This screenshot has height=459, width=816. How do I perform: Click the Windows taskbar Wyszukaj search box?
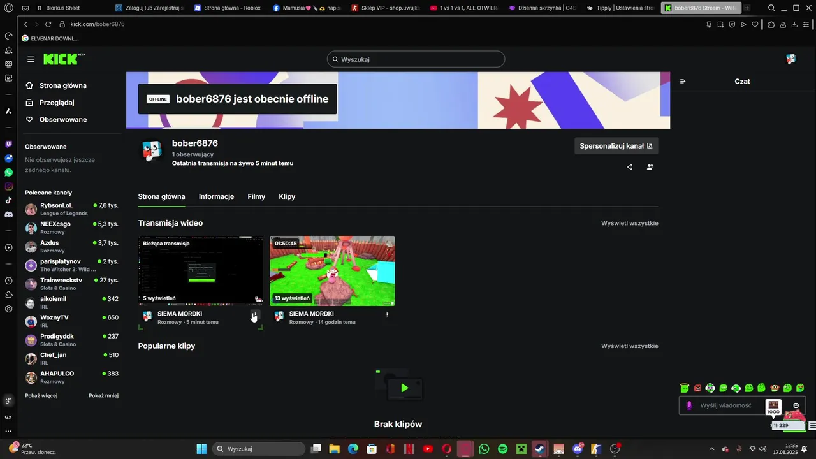pos(258,449)
